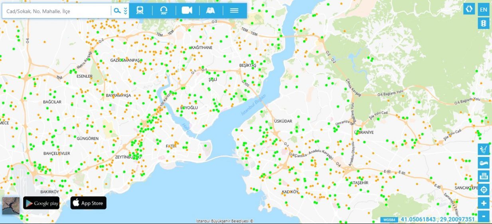The width and height of the screenshot is (492, 224).
Task: Zoom in with the plus button
Action: click(x=484, y=203)
